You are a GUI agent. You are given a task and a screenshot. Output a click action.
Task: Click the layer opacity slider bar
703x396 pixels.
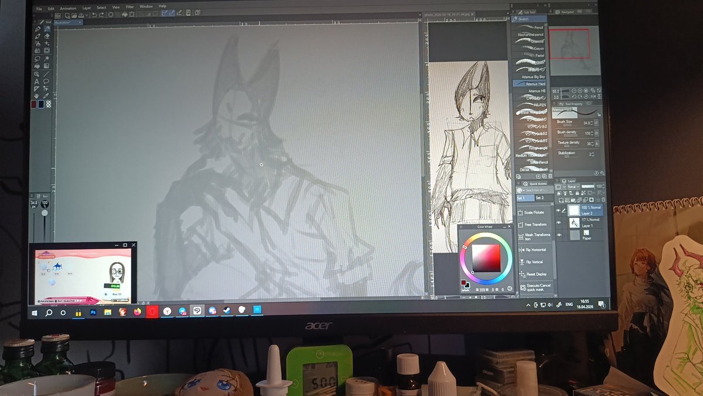pyautogui.click(x=588, y=187)
